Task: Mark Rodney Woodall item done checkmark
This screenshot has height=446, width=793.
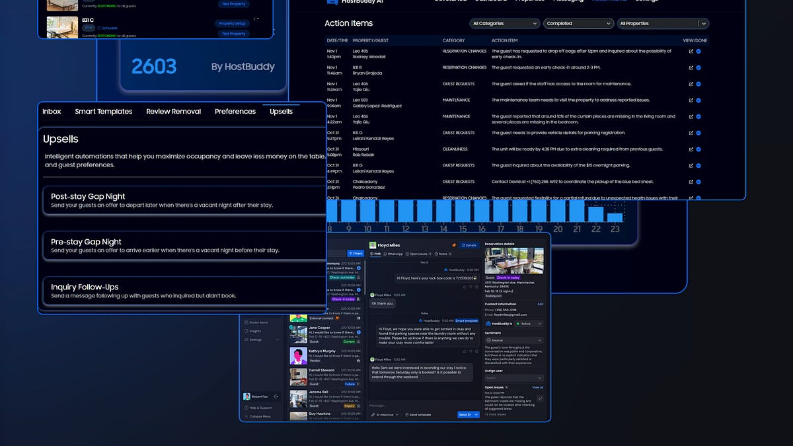Action: click(699, 51)
